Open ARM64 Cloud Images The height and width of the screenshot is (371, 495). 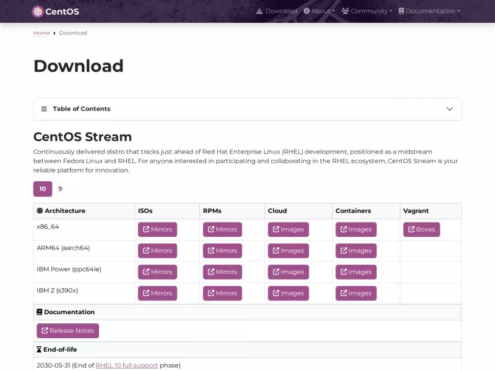pos(288,251)
